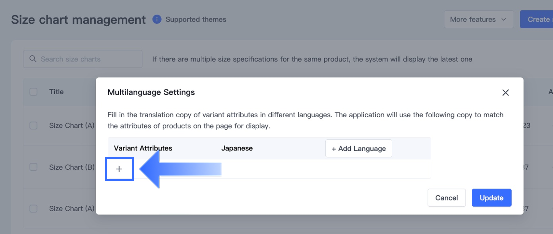Screen dimensions: 553x234
Task: Expand the More features dropdown
Action: 478,19
